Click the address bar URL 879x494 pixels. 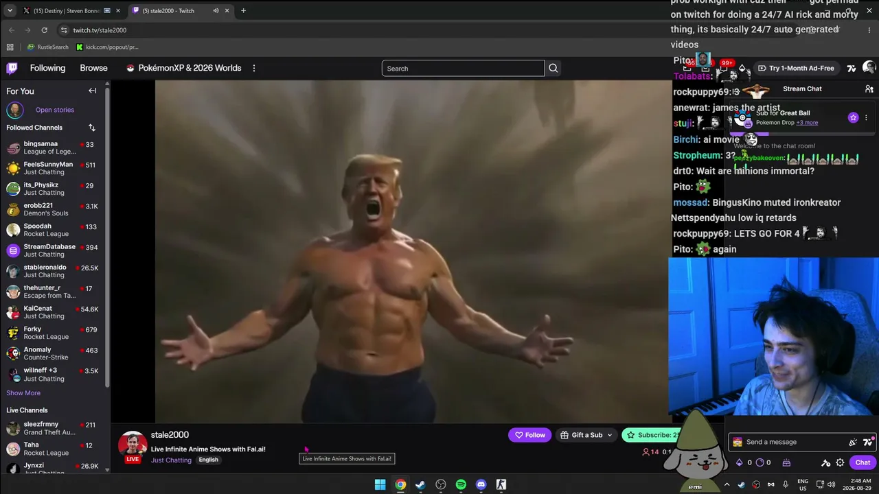100,30
